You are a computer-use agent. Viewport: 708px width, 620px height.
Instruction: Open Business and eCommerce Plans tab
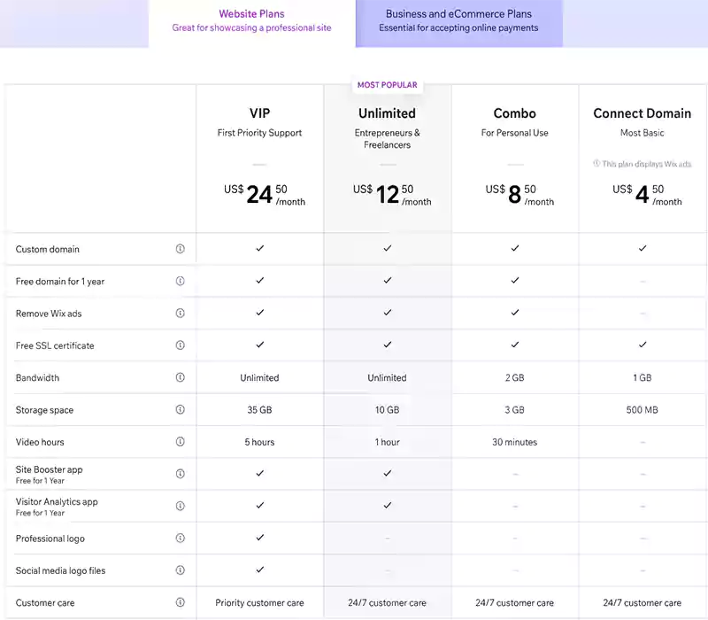458,20
